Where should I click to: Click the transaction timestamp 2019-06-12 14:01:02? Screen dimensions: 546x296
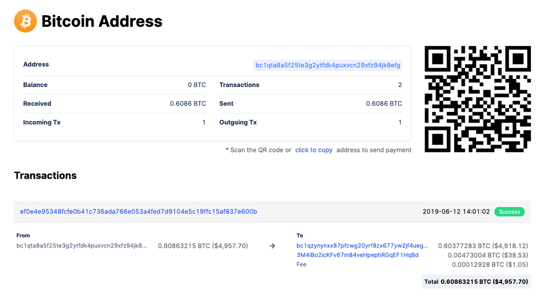[x=456, y=212]
